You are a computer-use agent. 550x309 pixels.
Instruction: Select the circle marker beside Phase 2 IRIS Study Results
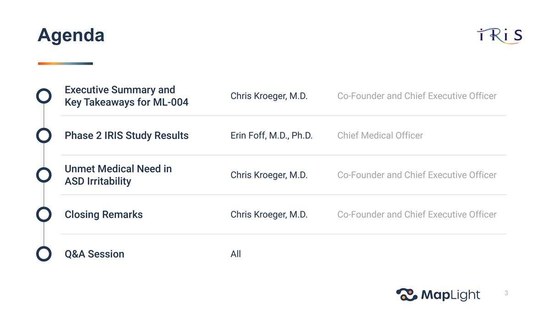tap(44, 136)
